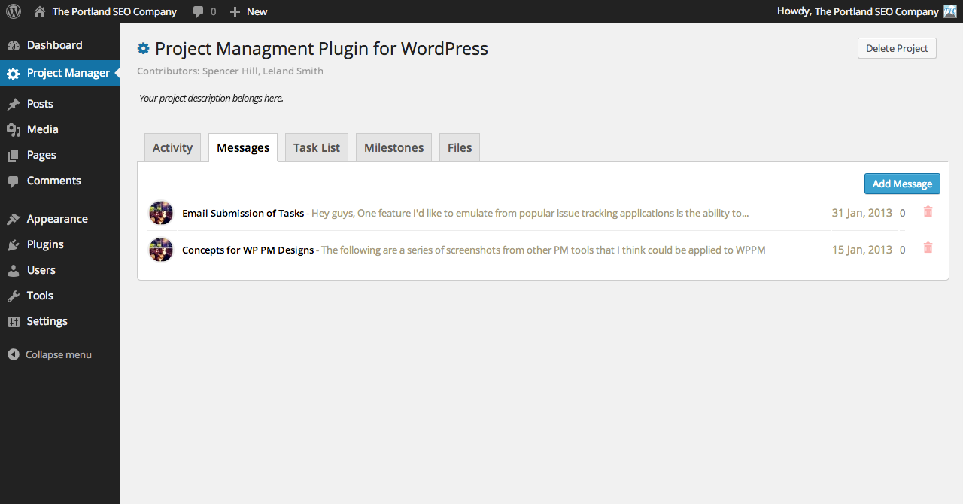Viewport: 963px width, 504px height.
Task: Open Settings in the sidebar
Action: pyautogui.click(x=47, y=321)
